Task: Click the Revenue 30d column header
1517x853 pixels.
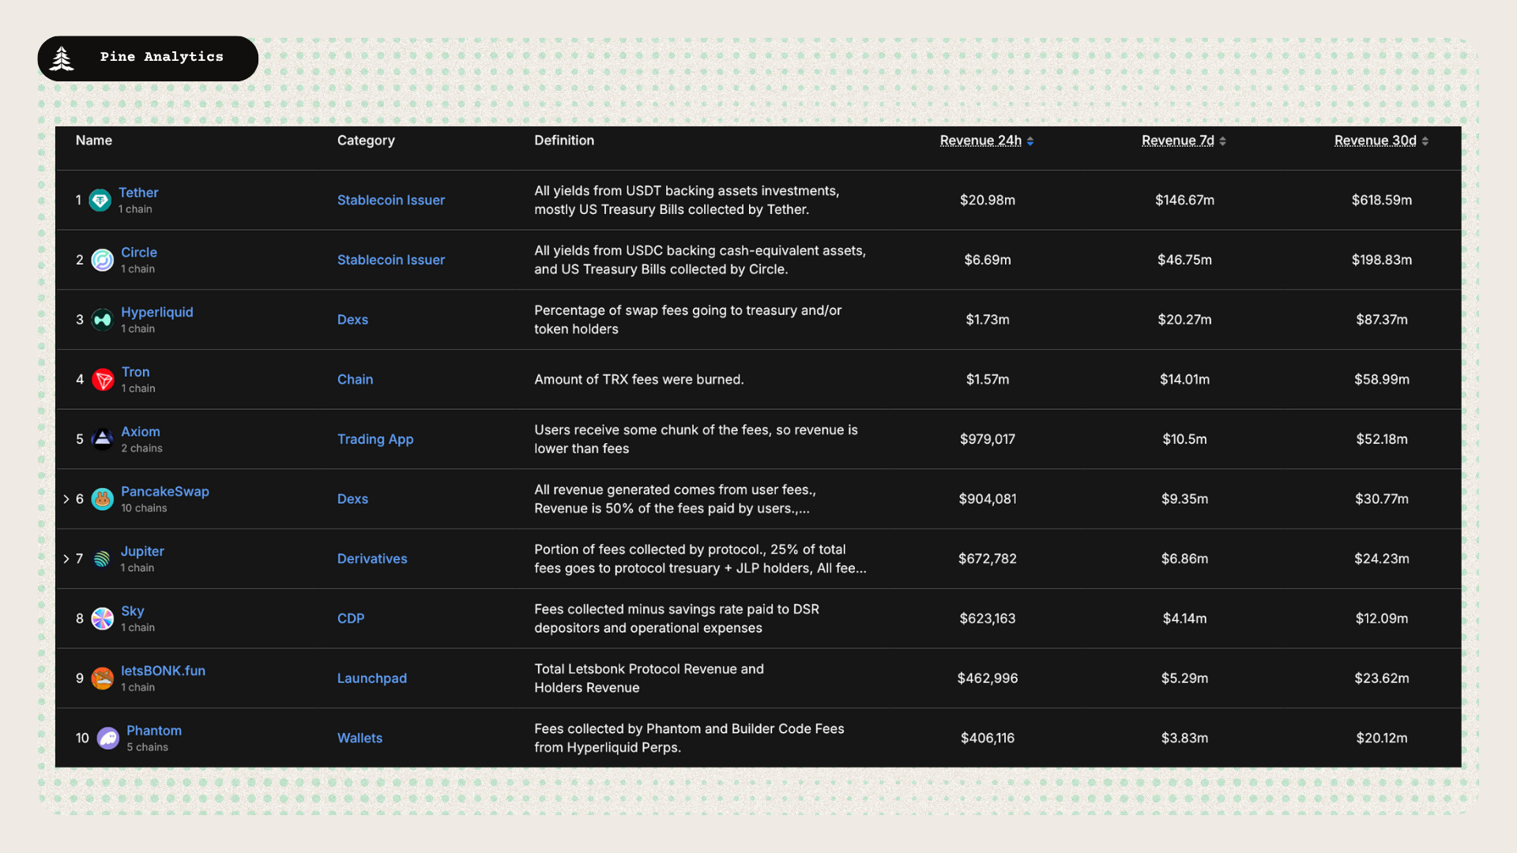Action: click(1375, 141)
